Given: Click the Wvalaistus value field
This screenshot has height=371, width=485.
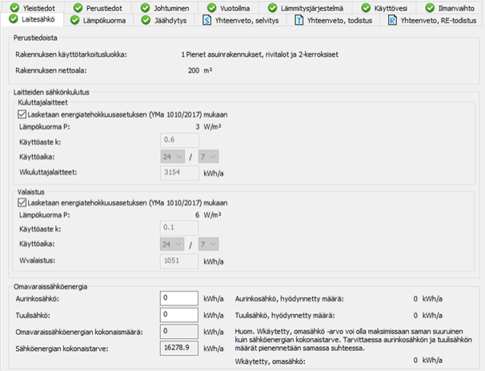Looking at the screenshot, I should [x=179, y=260].
